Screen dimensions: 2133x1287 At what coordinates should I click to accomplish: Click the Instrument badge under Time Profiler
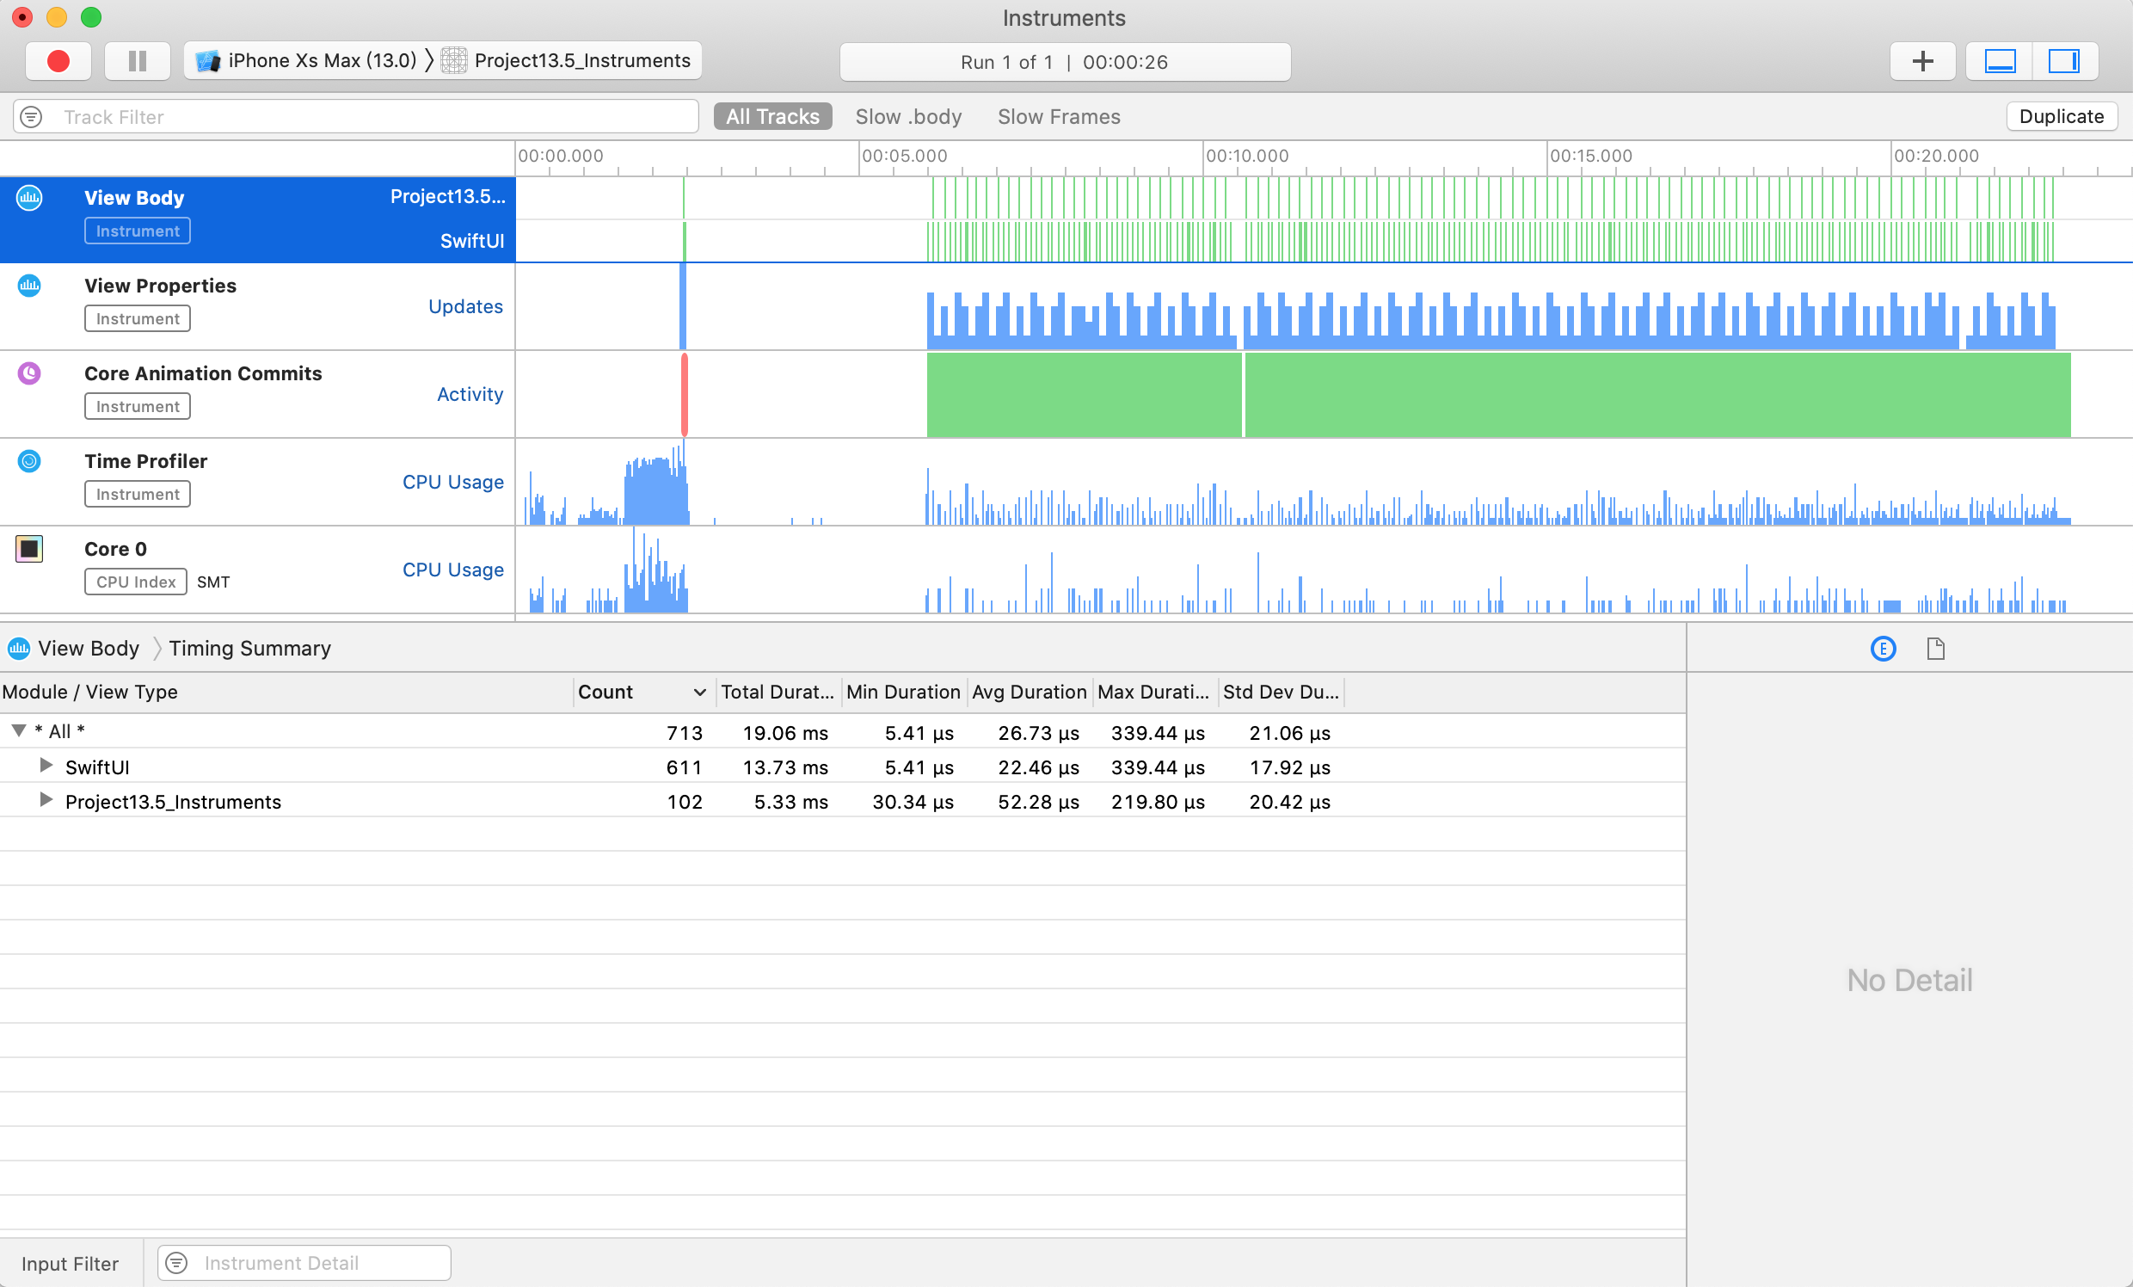(x=138, y=495)
